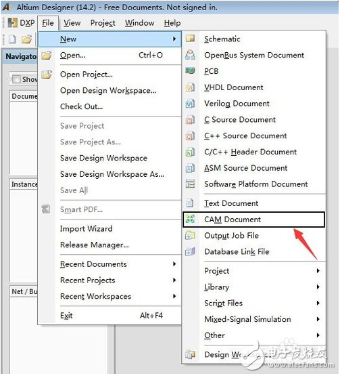Select Text Document from New submenu
This screenshot has height=376, width=340.
(x=231, y=203)
